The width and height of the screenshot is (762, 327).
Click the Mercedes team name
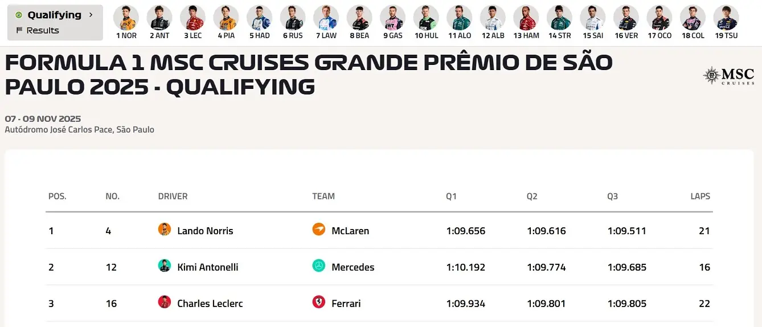click(x=353, y=267)
